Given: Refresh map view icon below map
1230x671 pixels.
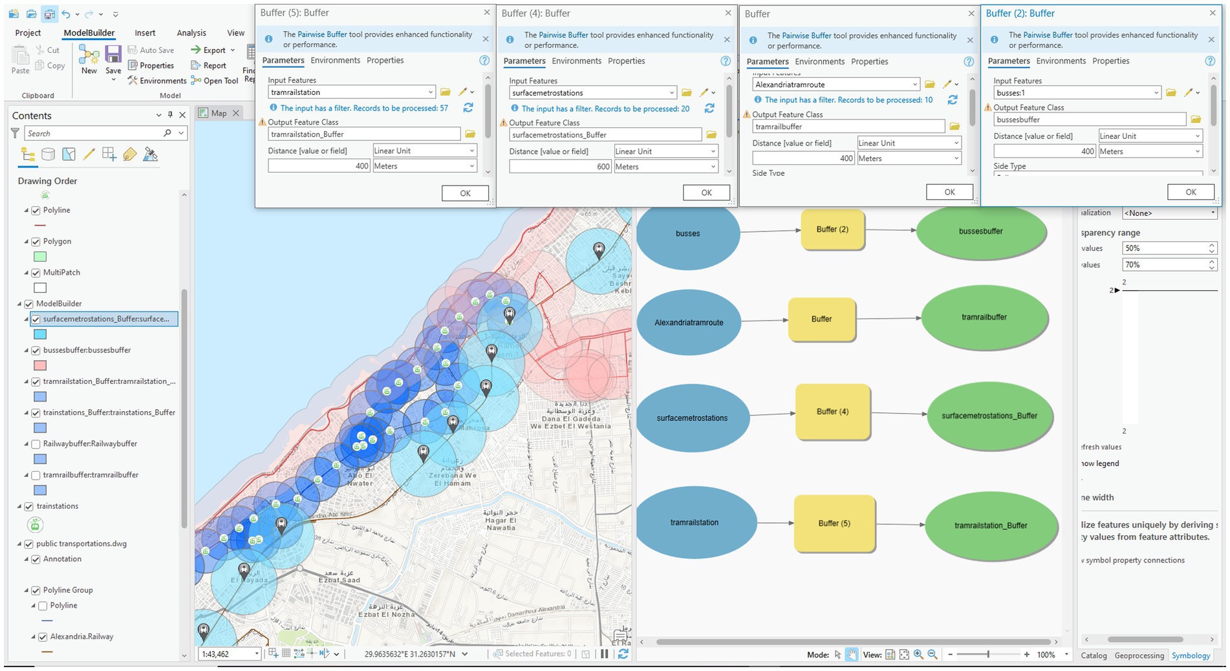Looking at the screenshot, I should tap(623, 654).
